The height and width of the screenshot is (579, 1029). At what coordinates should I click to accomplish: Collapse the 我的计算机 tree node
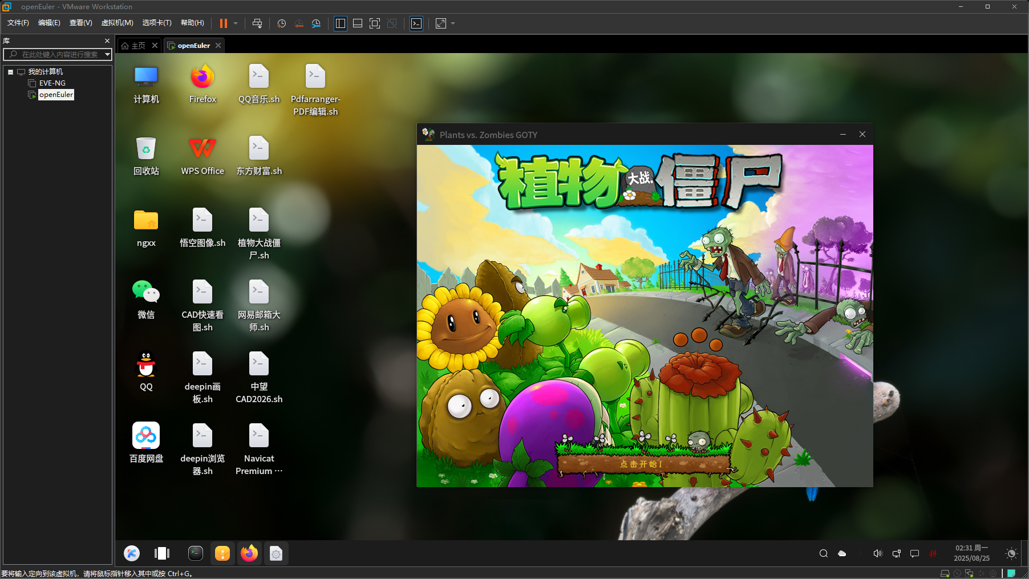click(x=10, y=72)
